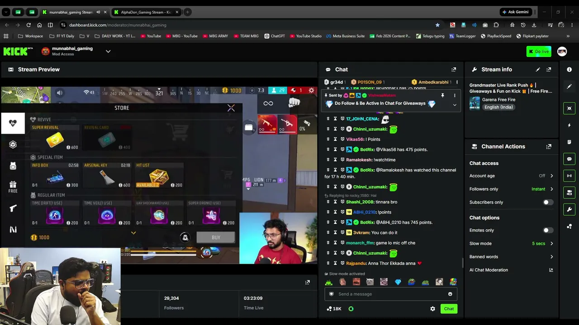Toggle the chat bubble sidebar icon
579x325 pixels.
(x=570, y=159)
